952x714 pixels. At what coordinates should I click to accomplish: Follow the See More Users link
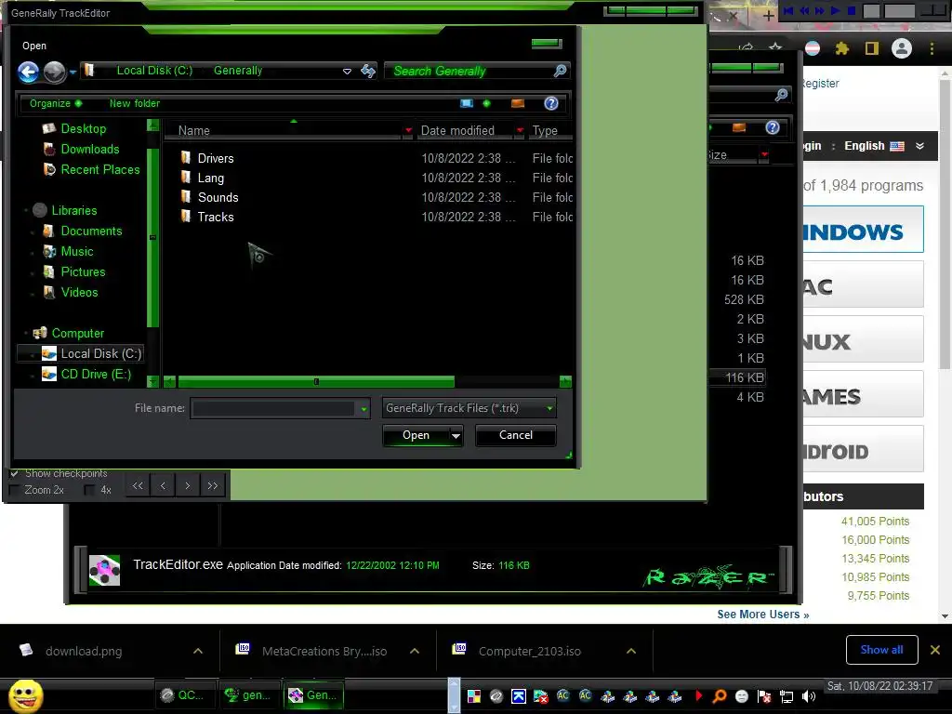[x=763, y=615]
